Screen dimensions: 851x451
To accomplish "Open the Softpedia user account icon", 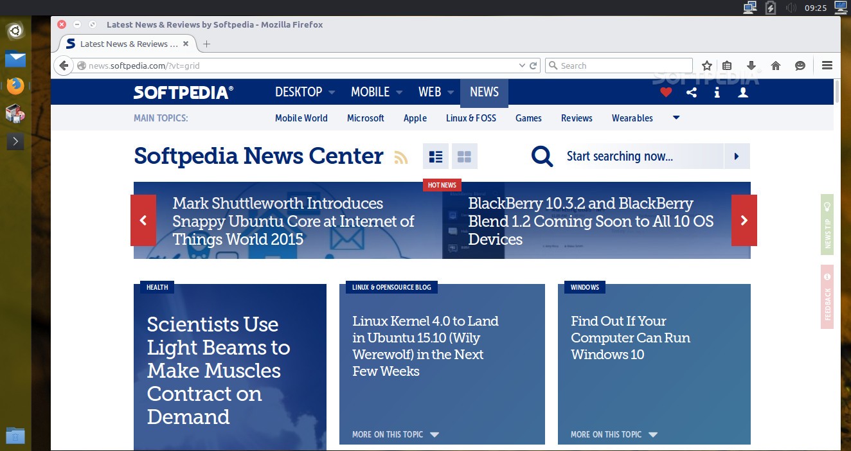I will 743,93.
